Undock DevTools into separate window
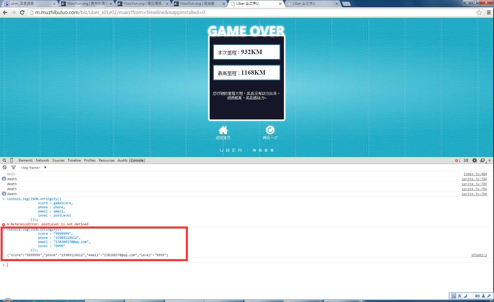Viewport: 494px width, 302px height. 483,160
